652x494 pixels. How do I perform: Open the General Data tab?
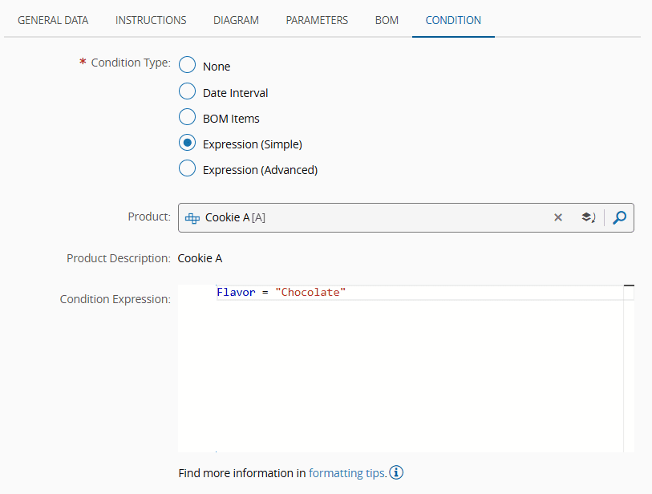click(x=53, y=20)
